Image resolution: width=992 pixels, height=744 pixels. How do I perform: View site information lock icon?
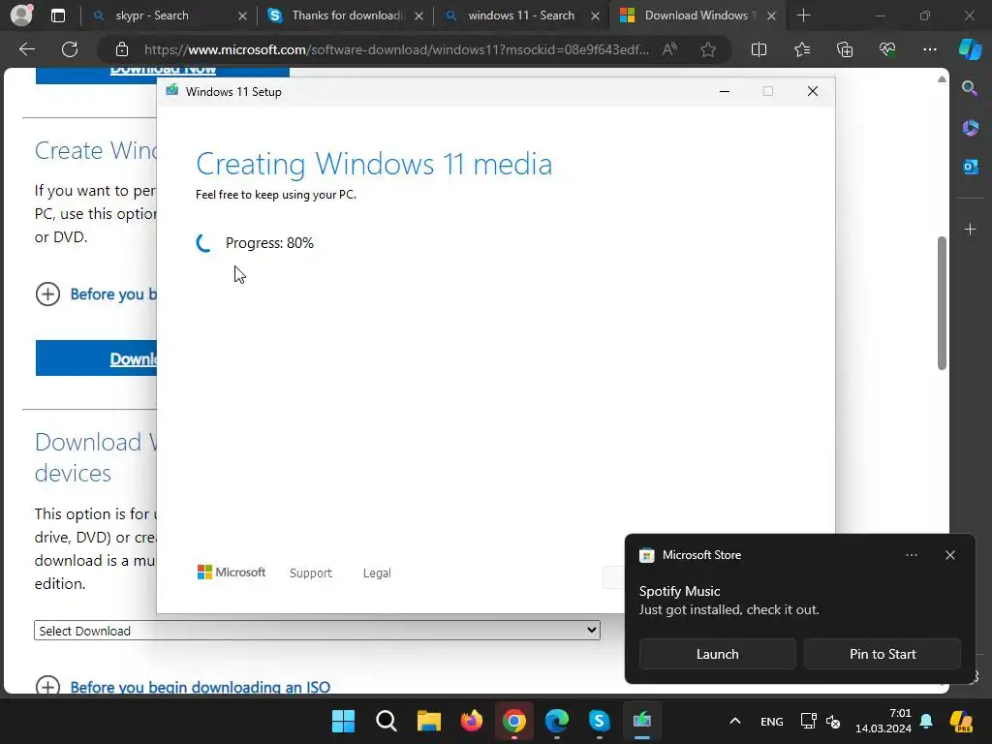point(122,49)
